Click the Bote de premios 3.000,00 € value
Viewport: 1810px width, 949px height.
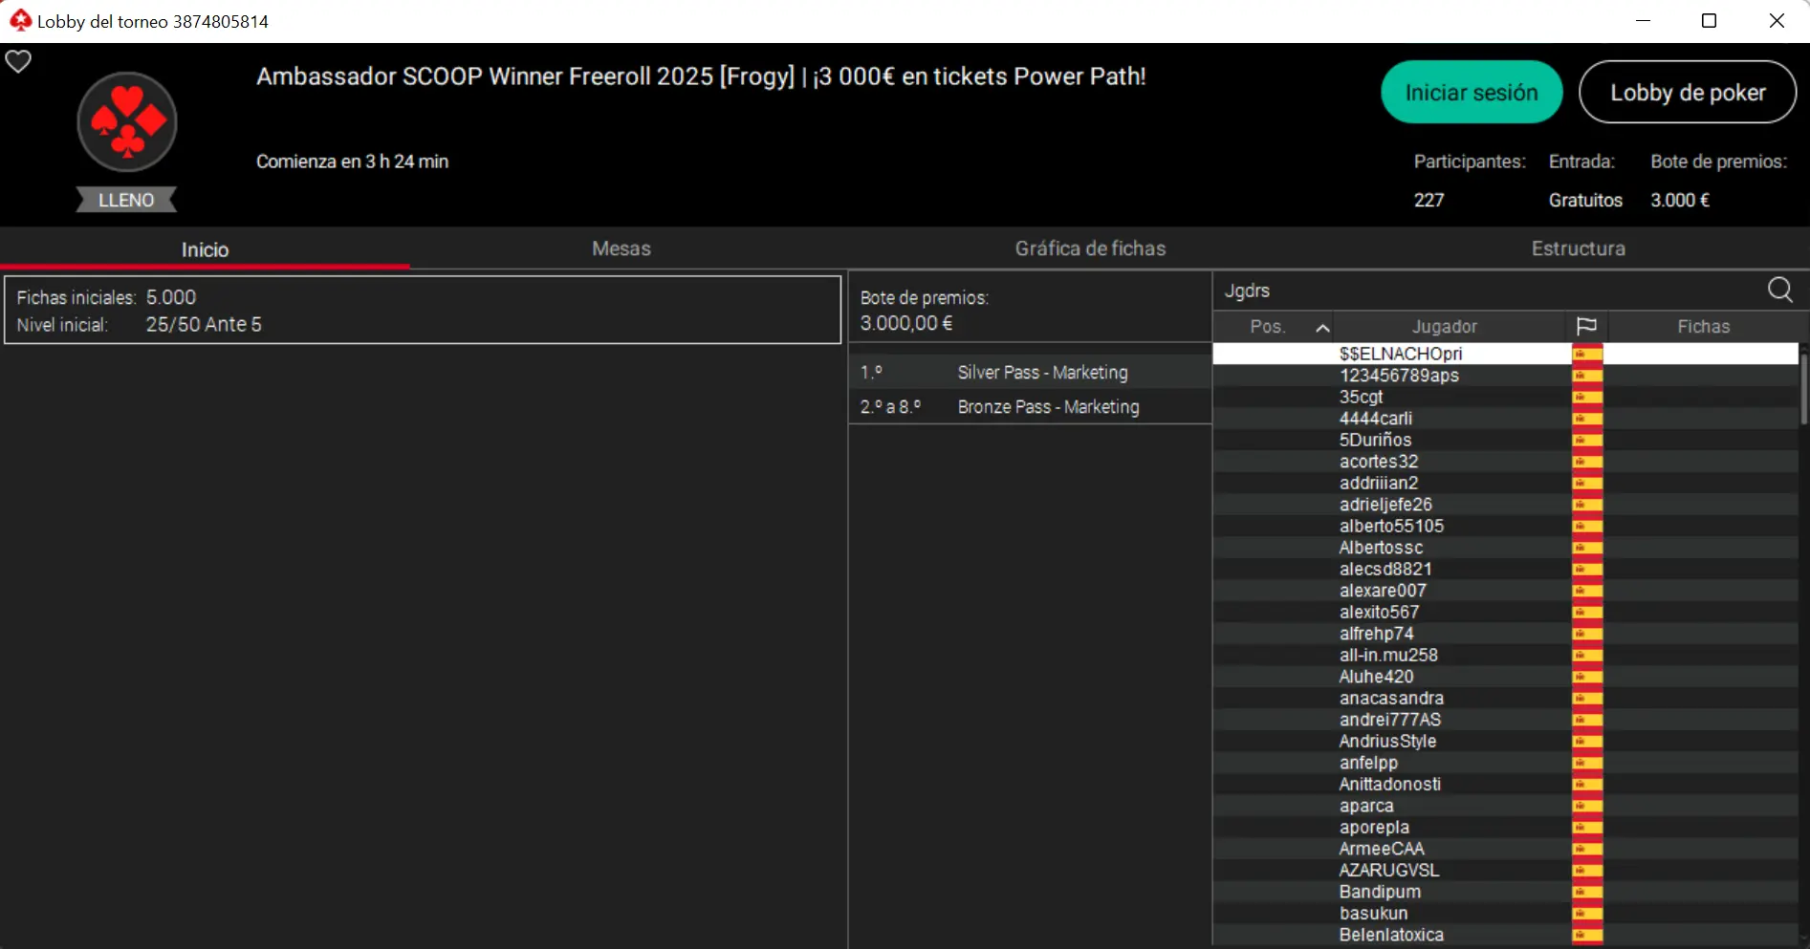pyautogui.click(x=906, y=323)
